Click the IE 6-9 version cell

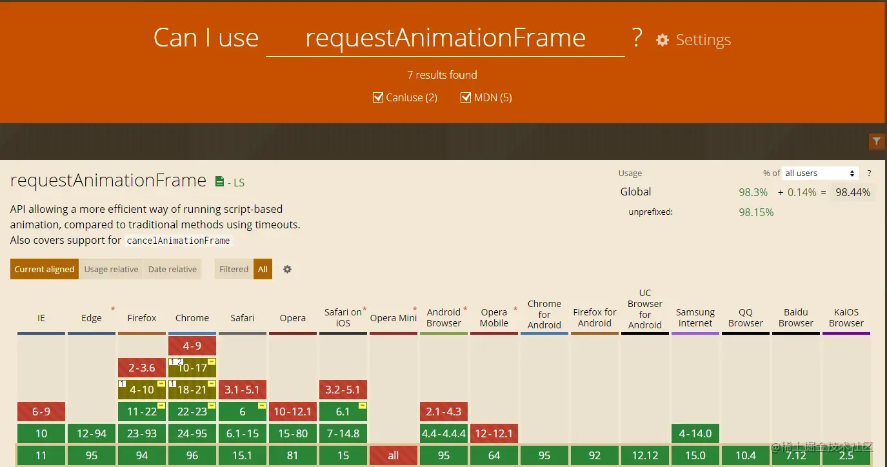[x=41, y=412]
